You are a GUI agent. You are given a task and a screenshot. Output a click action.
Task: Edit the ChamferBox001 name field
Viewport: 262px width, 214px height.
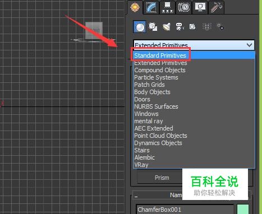(x=185, y=210)
